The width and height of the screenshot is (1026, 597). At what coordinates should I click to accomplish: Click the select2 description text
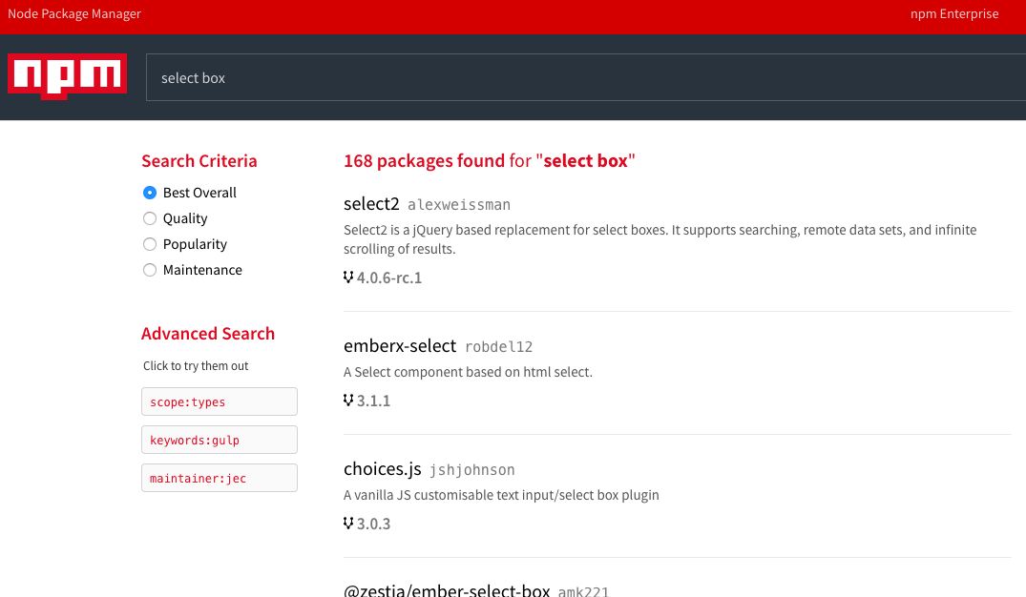coord(660,239)
